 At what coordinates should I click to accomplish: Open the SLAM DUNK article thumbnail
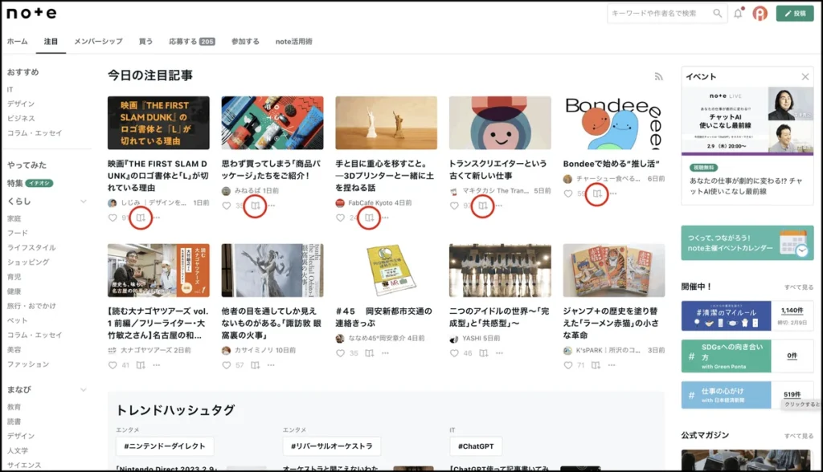(x=158, y=123)
